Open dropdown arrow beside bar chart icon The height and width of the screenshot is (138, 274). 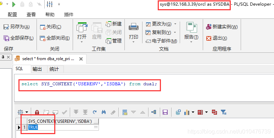coord(193,112)
